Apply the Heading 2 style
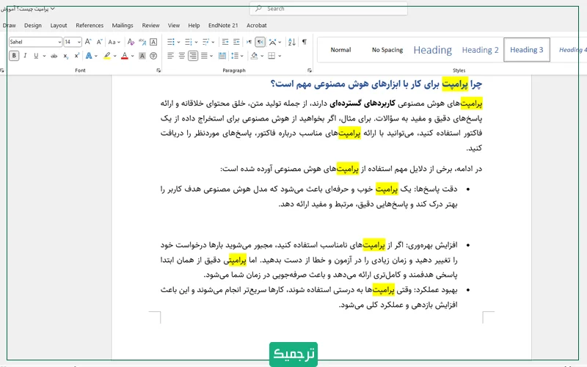The height and width of the screenshot is (367, 587). click(480, 50)
